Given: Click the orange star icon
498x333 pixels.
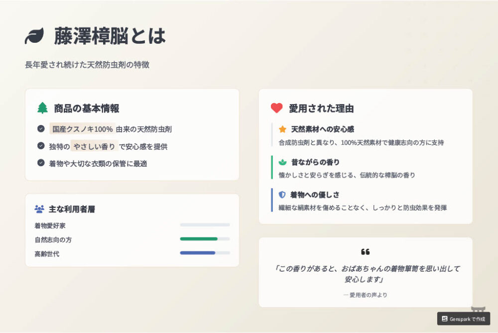Looking at the screenshot, I should coord(282,129).
